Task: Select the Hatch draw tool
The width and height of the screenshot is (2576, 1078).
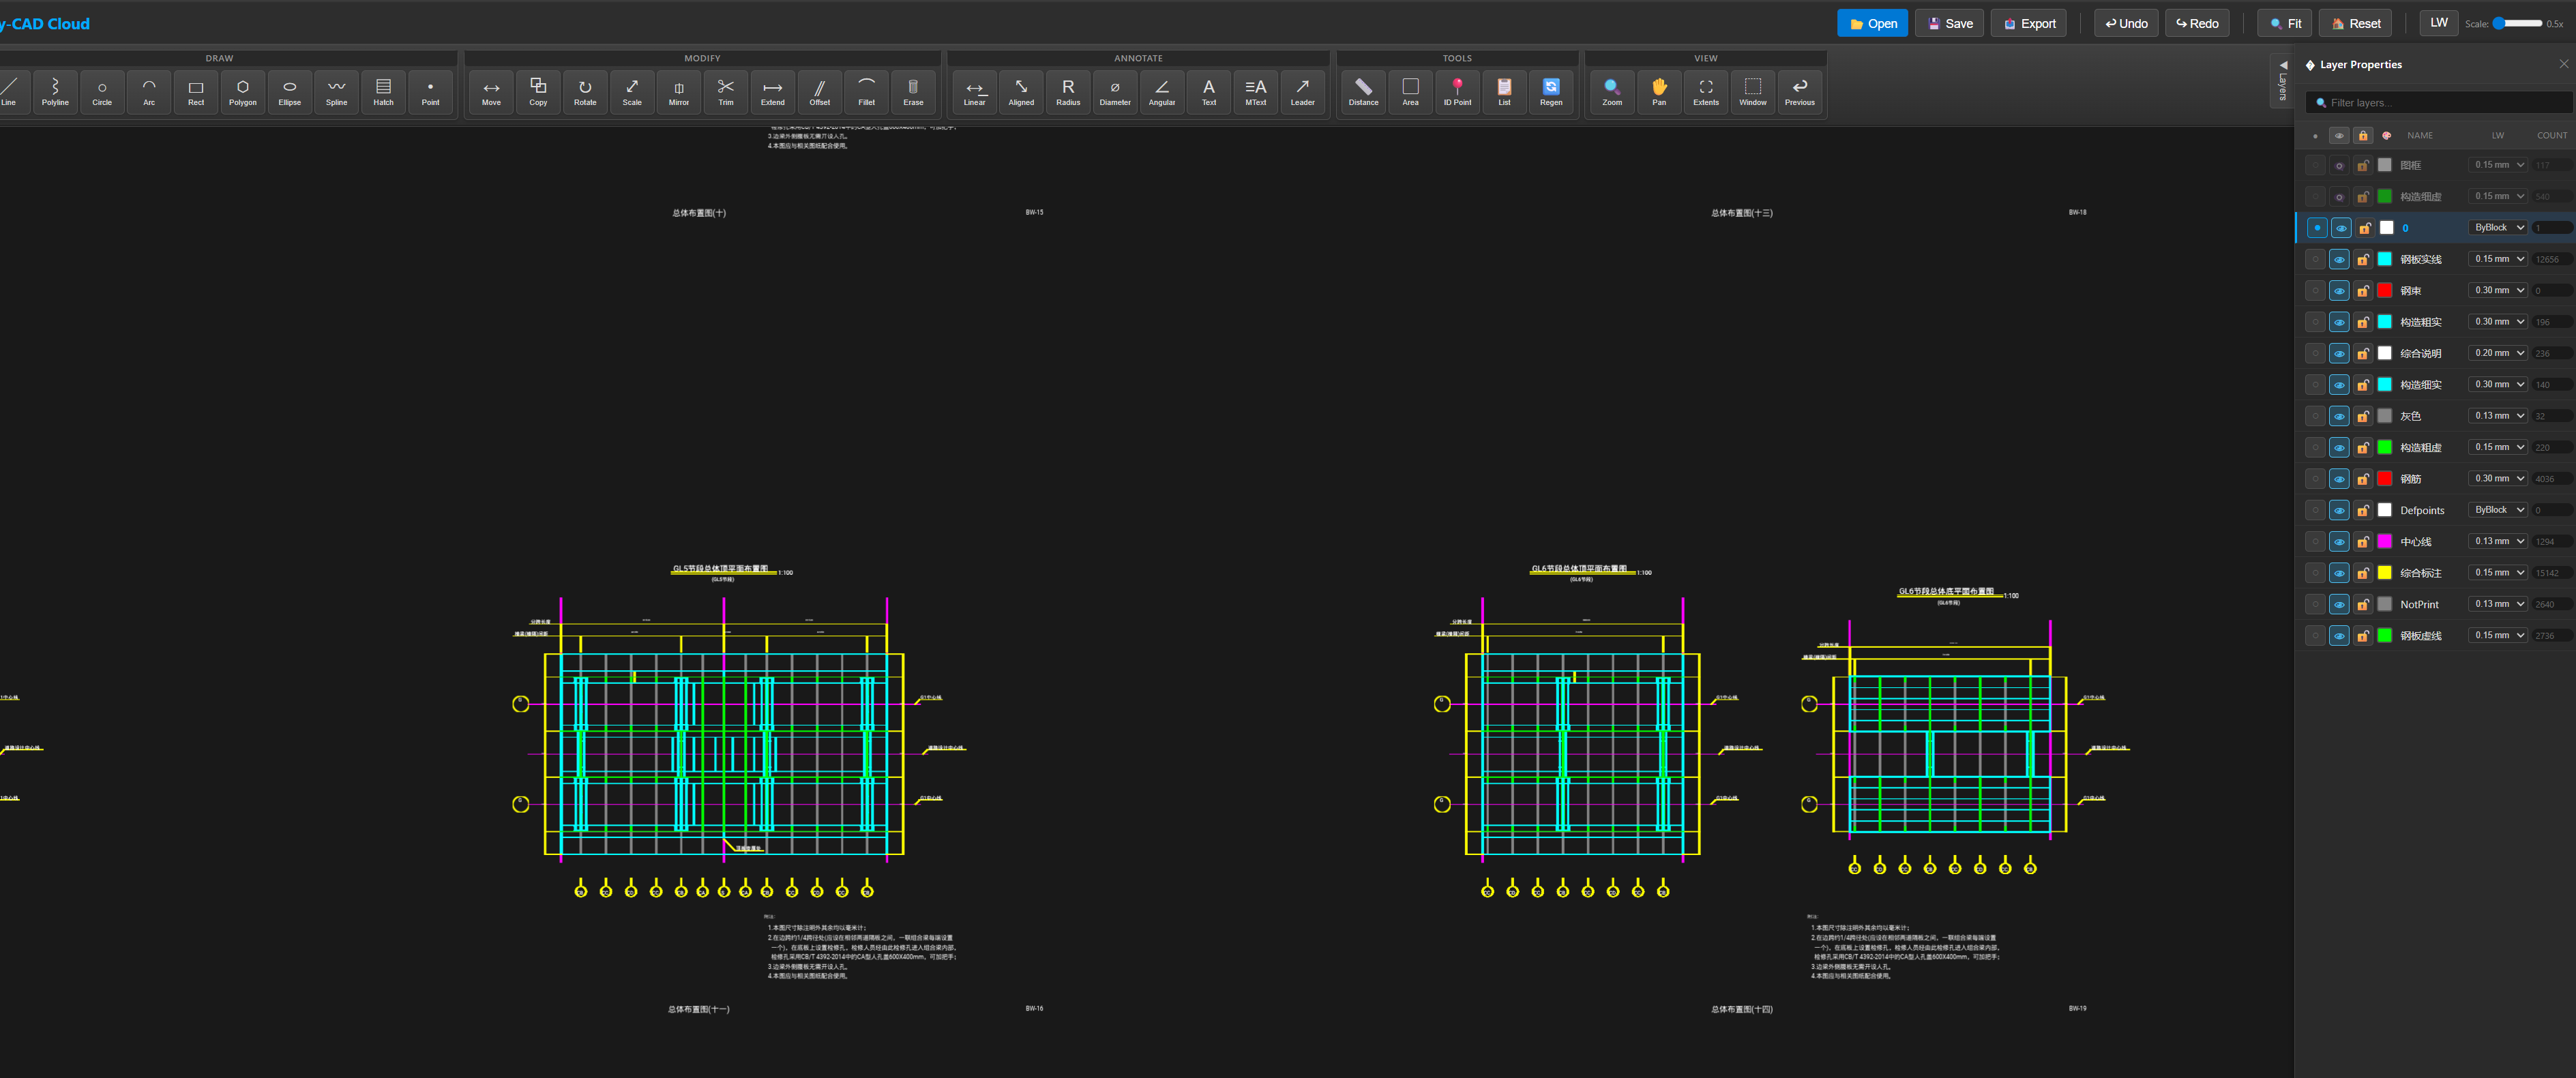Action: [383, 91]
